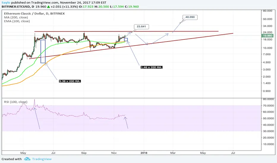Click 70.0000 on the RSI axis
This screenshot has height=163, width=277.
point(268,106)
